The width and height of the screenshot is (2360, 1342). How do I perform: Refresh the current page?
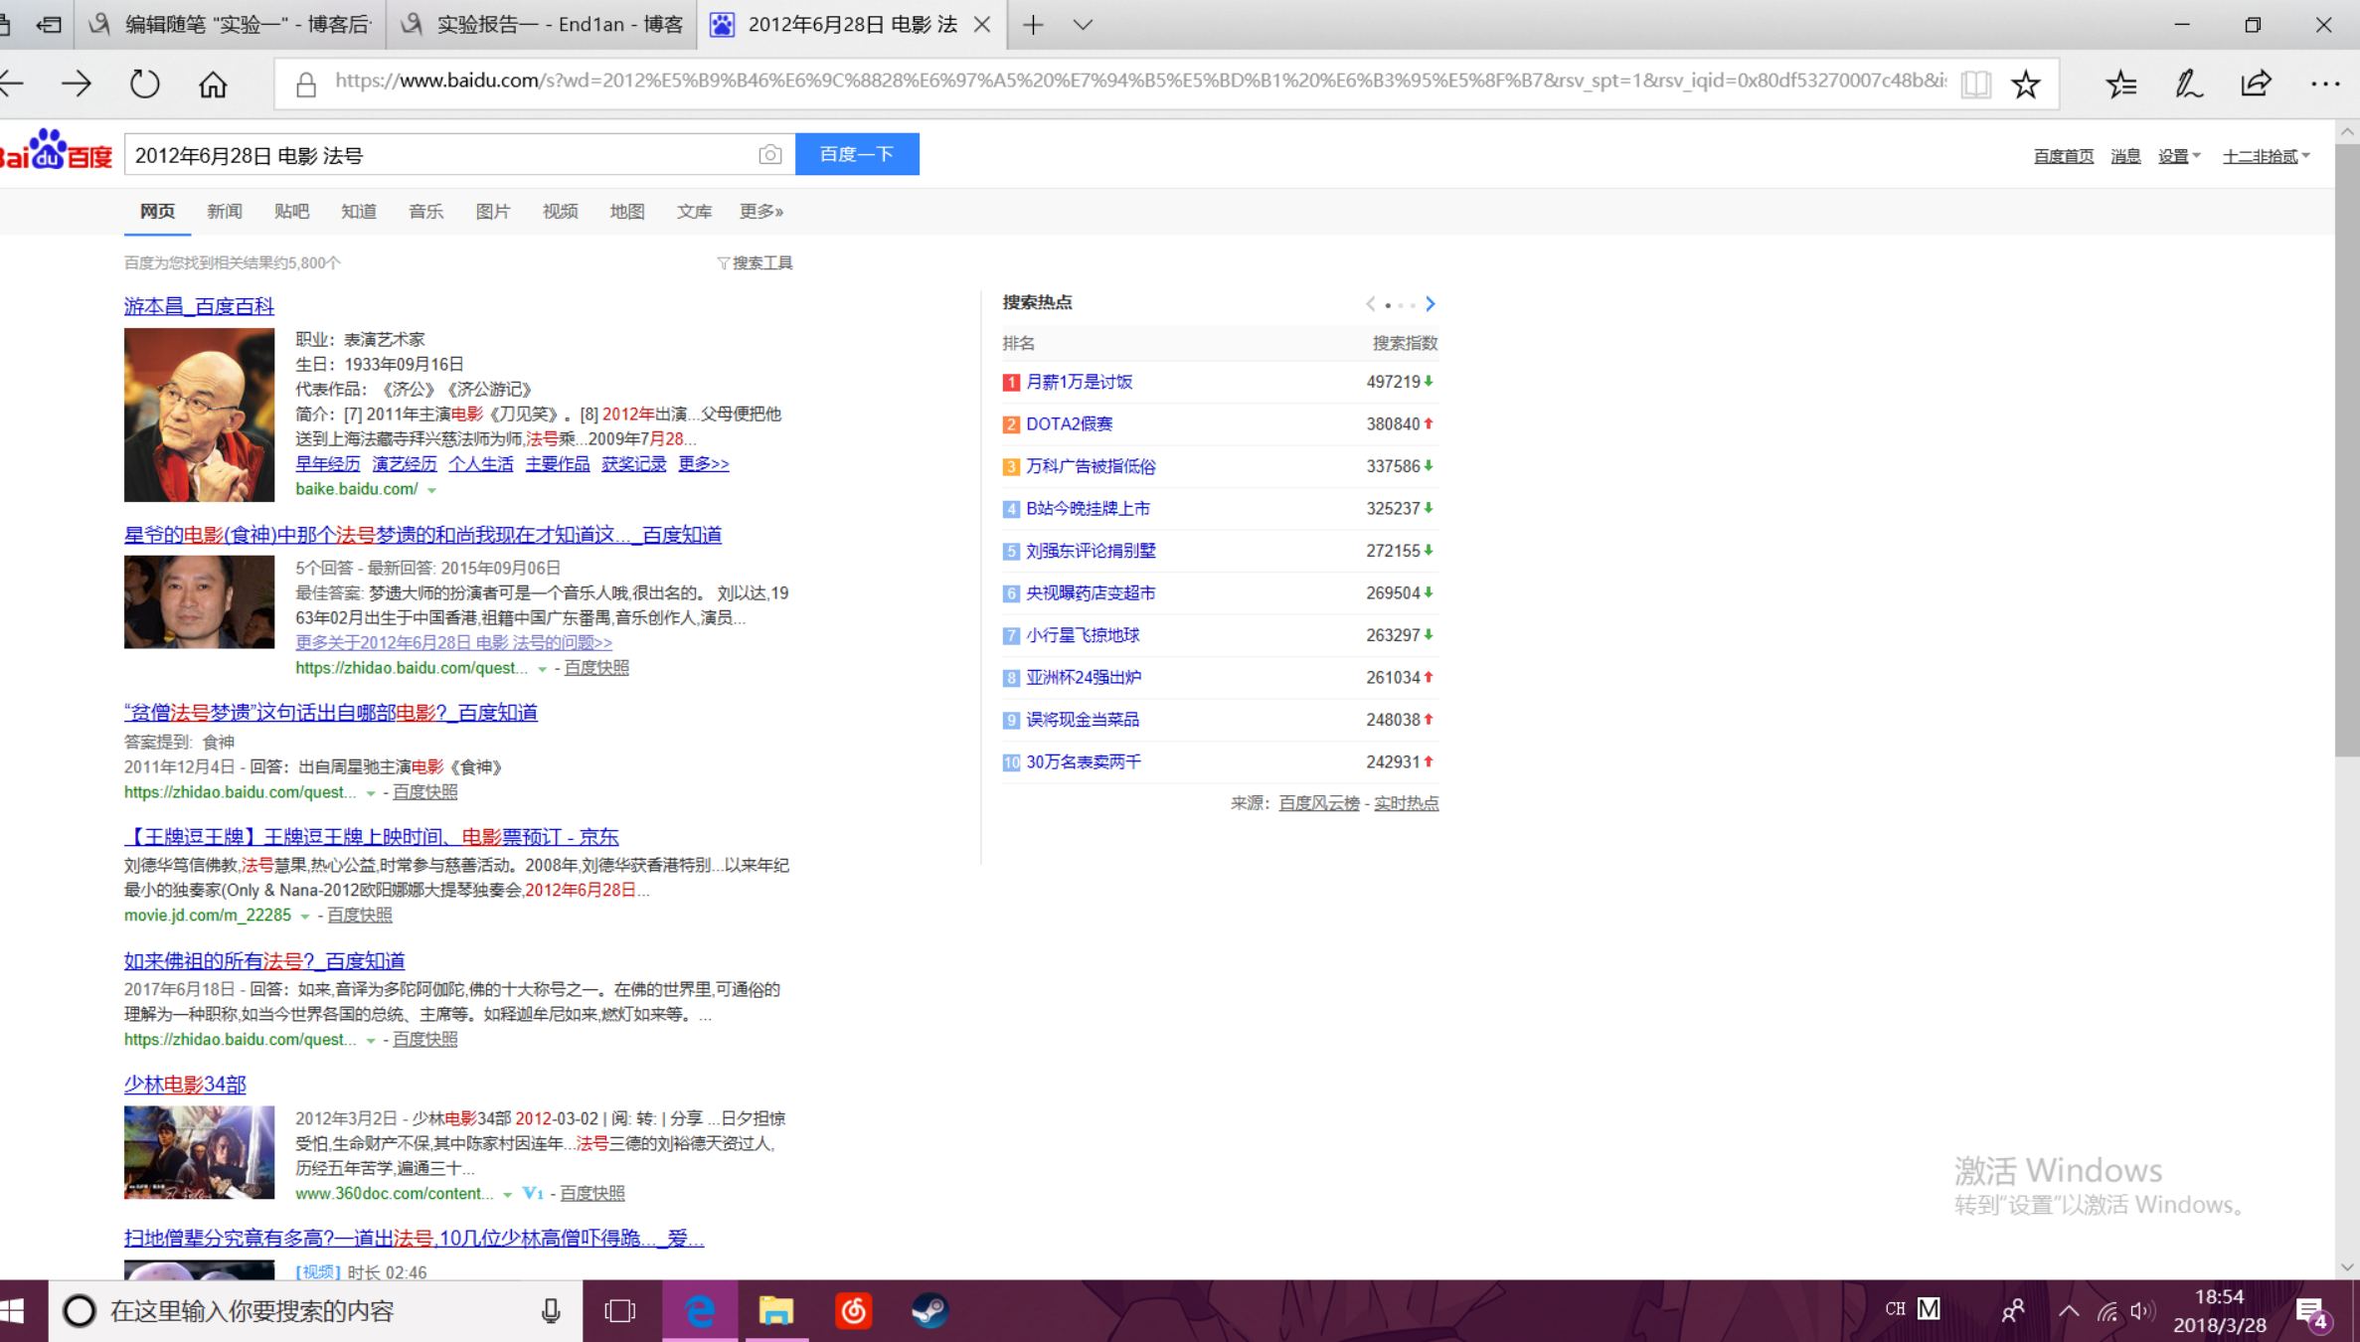145,84
